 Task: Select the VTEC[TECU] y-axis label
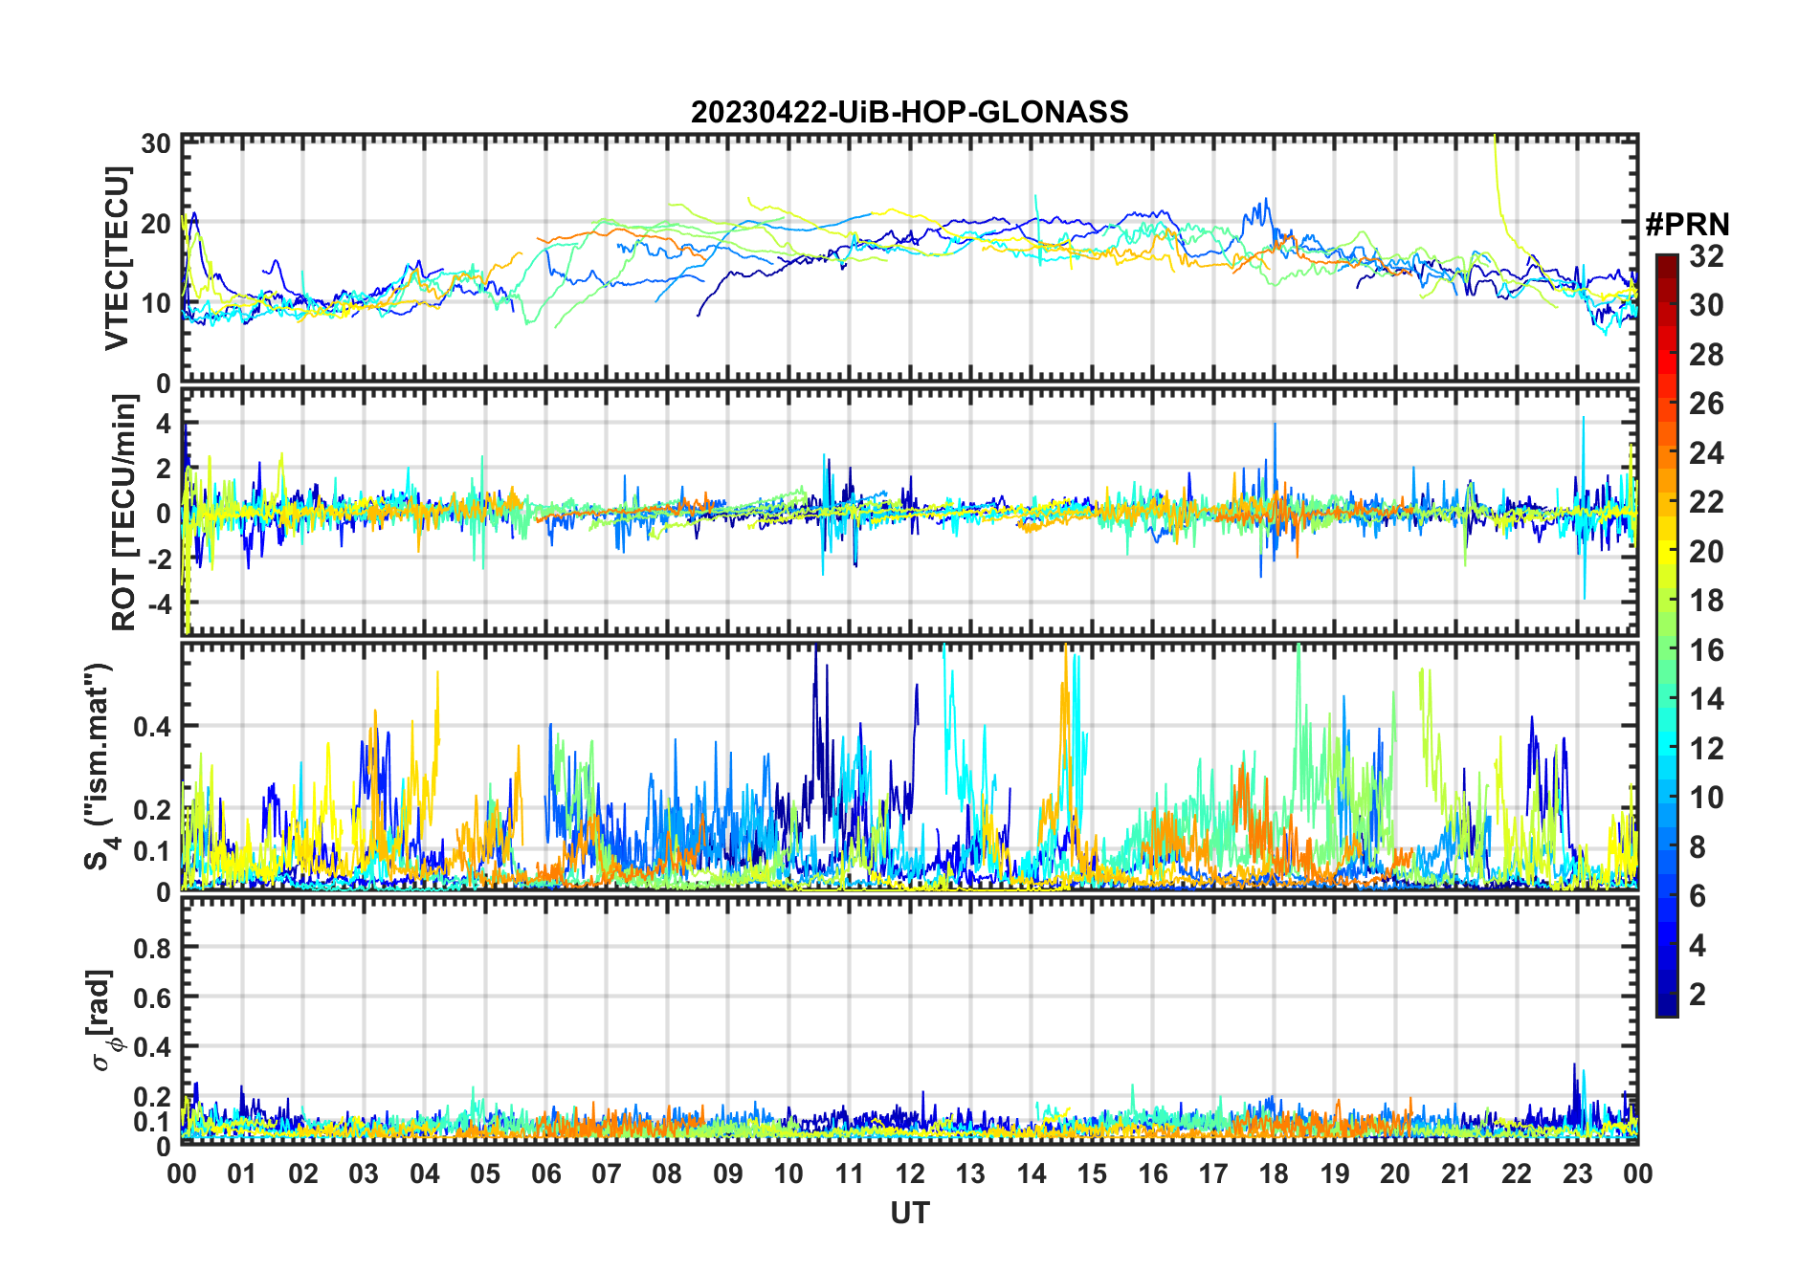(x=118, y=258)
